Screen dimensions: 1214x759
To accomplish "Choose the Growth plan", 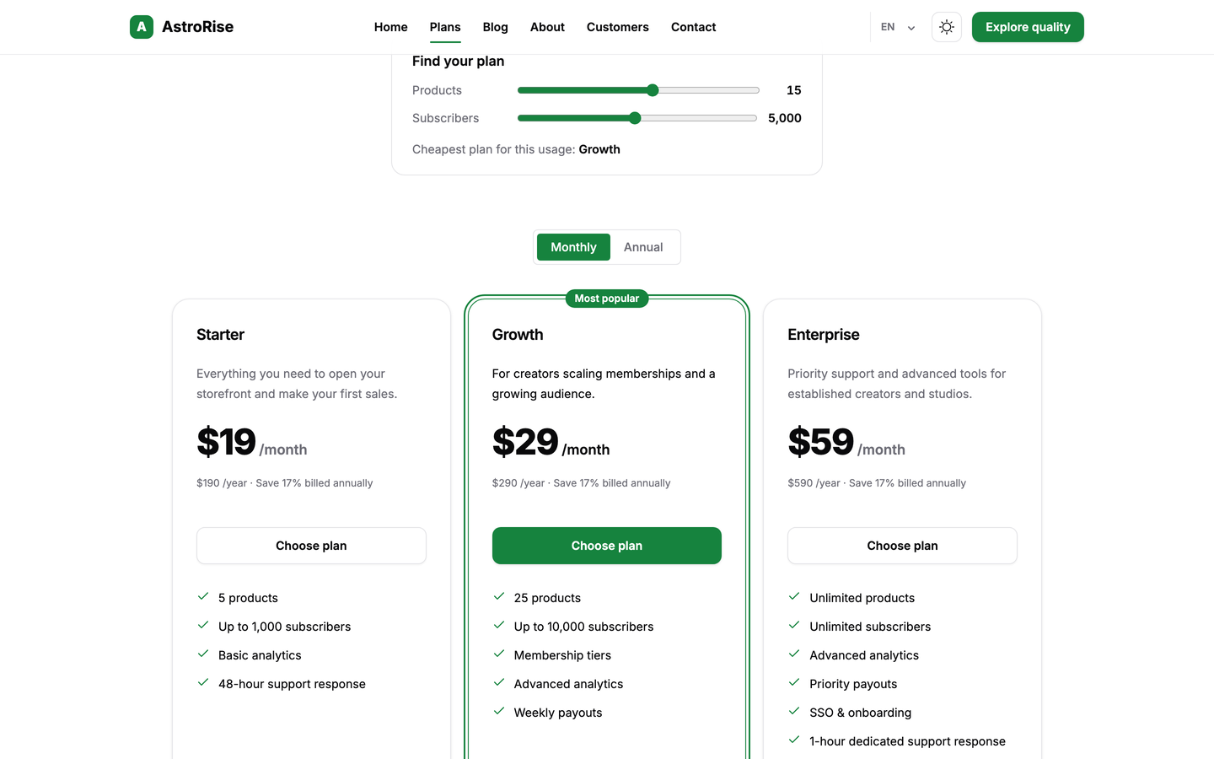I will pyautogui.click(x=607, y=546).
